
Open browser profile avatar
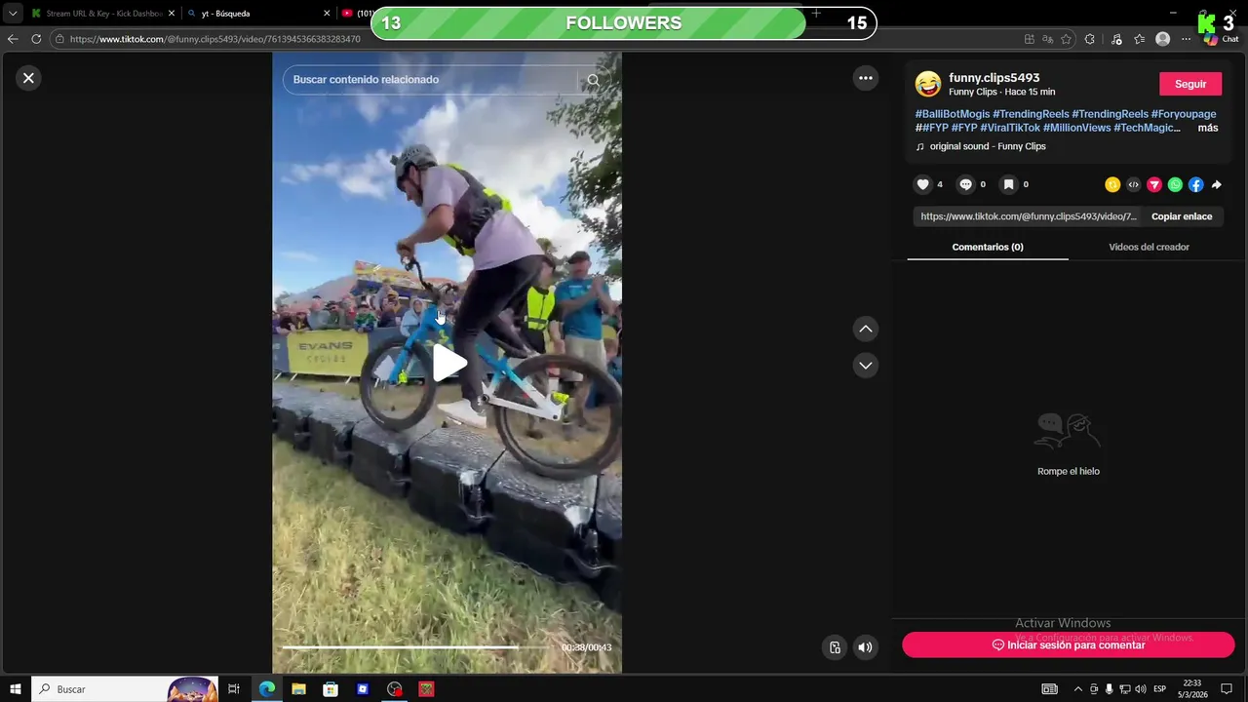[x=1162, y=39]
